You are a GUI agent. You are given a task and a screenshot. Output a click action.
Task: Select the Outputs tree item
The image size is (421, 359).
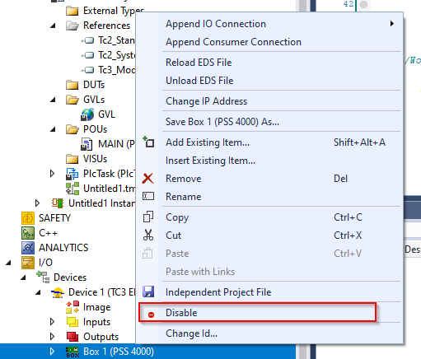coord(101,337)
